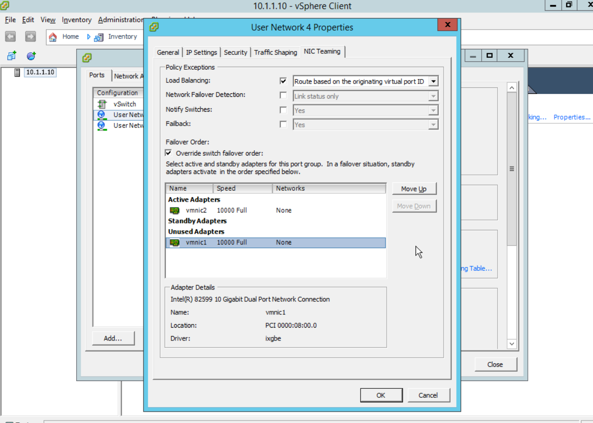593x423 pixels.
Task: Open Link status only dropdown
Action: tap(433, 96)
